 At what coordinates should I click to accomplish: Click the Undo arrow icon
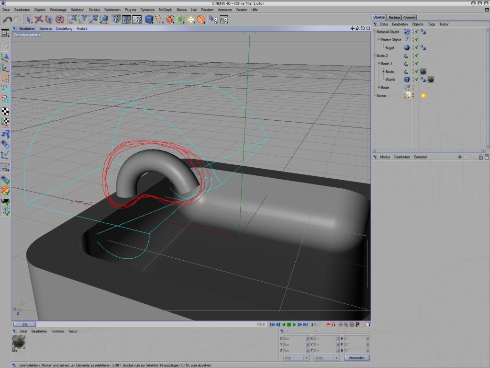click(7, 20)
